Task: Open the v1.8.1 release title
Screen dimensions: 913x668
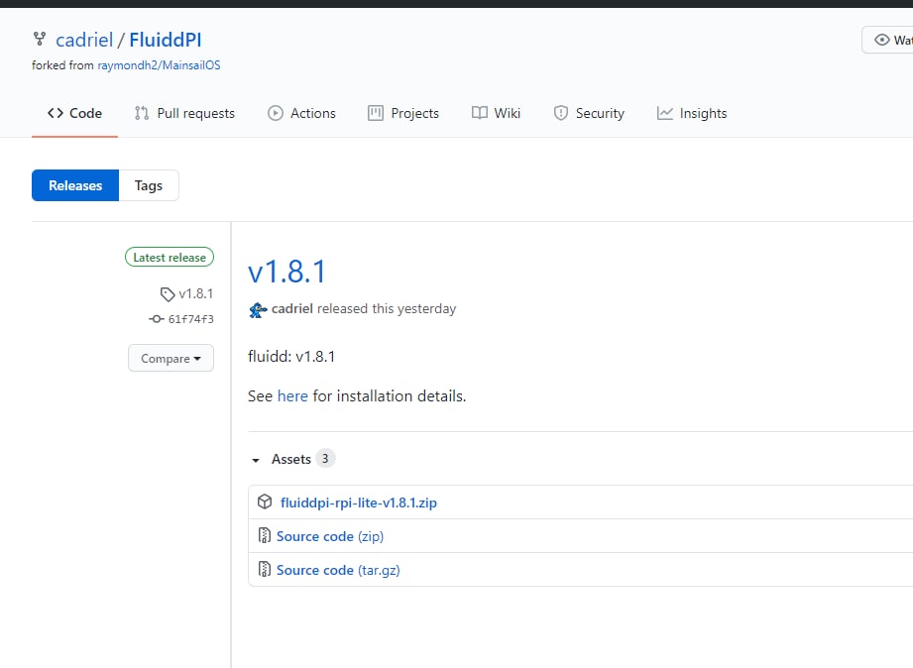Action: 287,272
